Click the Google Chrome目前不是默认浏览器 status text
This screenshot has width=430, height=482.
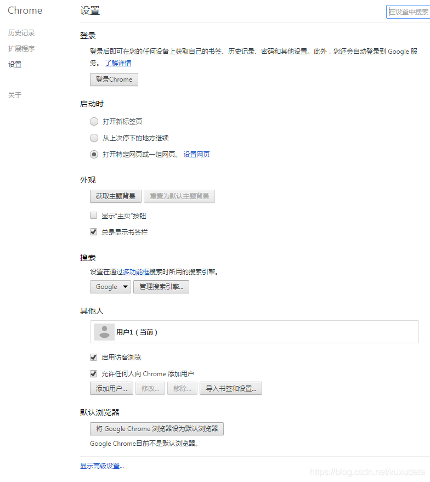pyautogui.click(x=144, y=444)
